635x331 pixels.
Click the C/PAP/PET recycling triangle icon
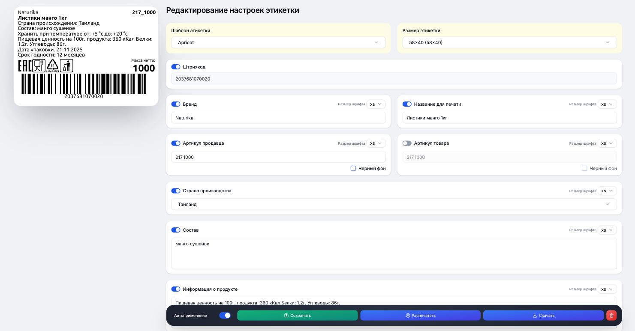point(53,65)
